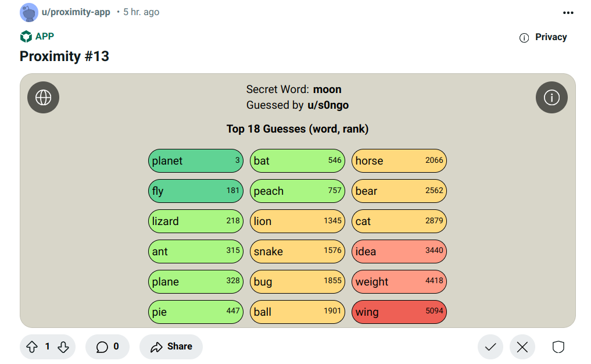
Task: Click the globe icon in game panel
Action: [43, 97]
